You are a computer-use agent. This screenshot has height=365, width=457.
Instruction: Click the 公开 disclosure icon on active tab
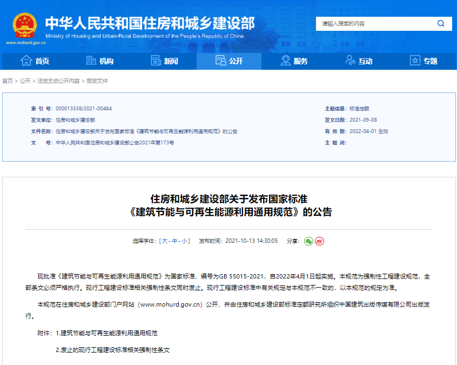[219, 61]
